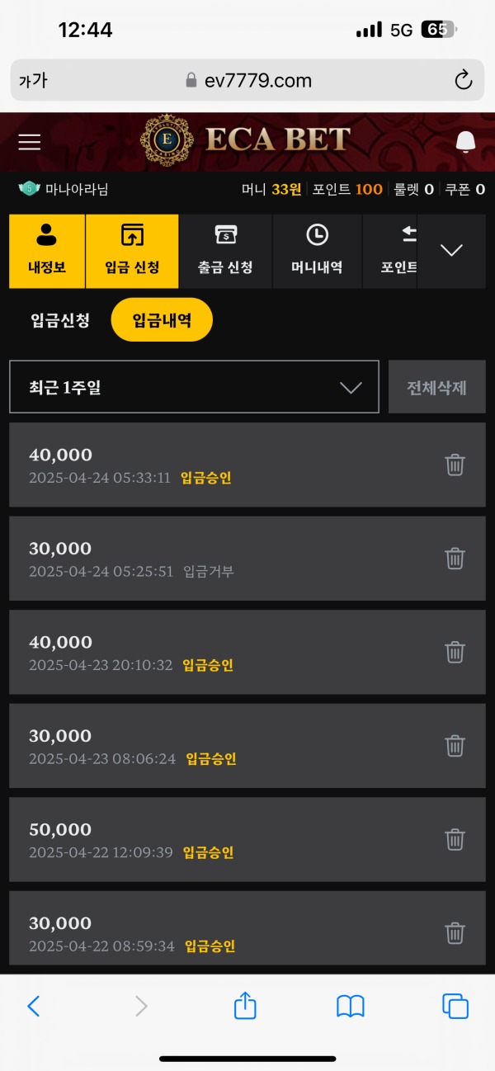The height and width of the screenshot is (1071, 495).
Task: Show open tabs with Safari tabs icon
Action: pyautogui.click(x=455, y=1007)
